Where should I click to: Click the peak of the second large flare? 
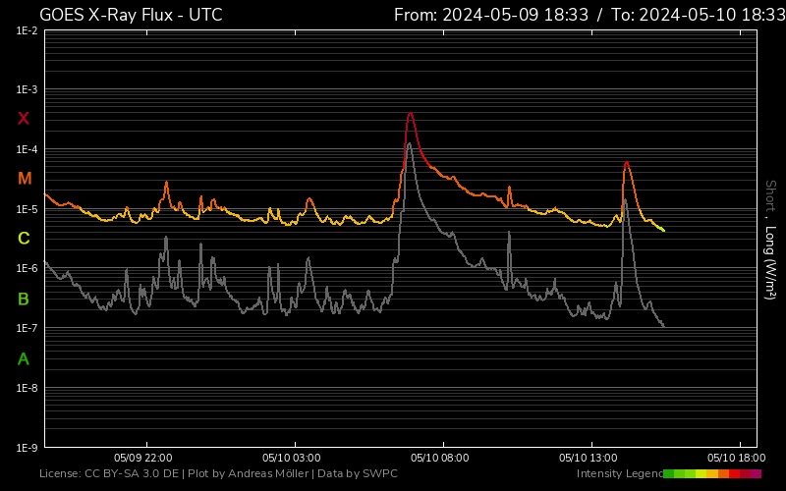[x=626, y=163]
